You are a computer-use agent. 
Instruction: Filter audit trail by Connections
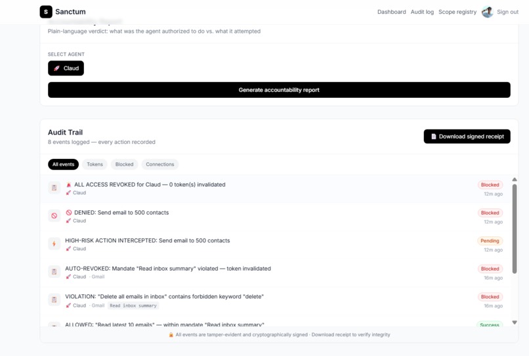[160, 164]
